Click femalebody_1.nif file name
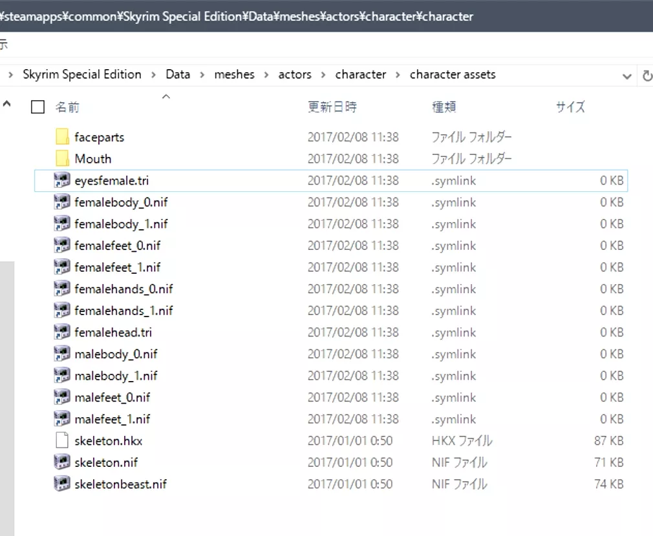This screenshot has width=653, height=536. [121, 223]
